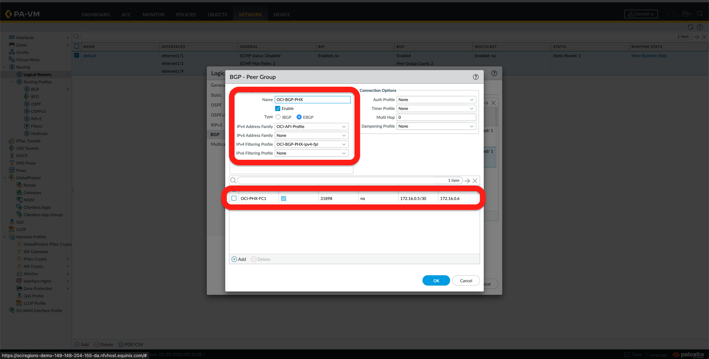Clear the peer list search filter
The image size is (709, 359).
tap(475, 181)
